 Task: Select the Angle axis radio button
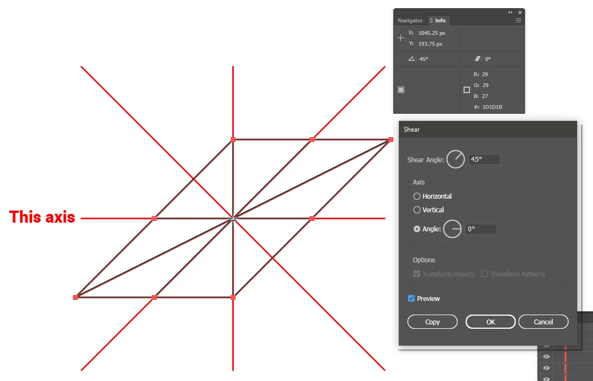(417, 229)
